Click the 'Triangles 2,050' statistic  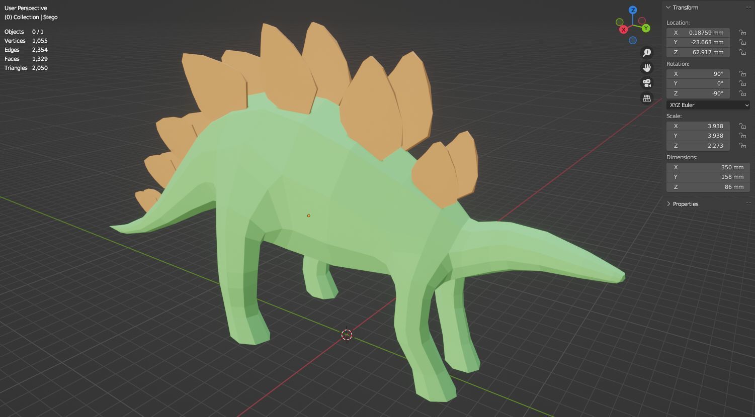click(x=26, y=68)
